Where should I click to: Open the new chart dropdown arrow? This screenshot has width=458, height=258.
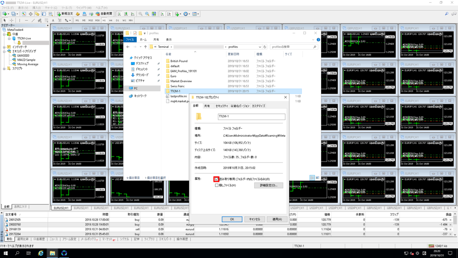(x=9, y=14)
